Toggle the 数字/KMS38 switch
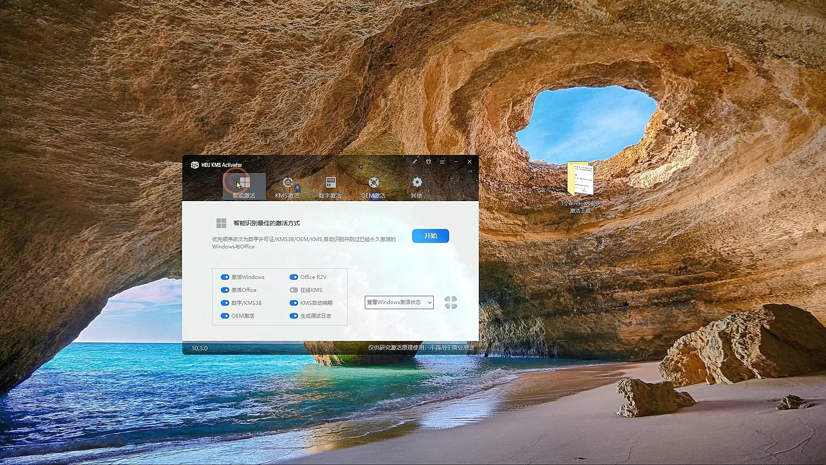Viewport: 826px width, 465px height. (x=225, y=303)
